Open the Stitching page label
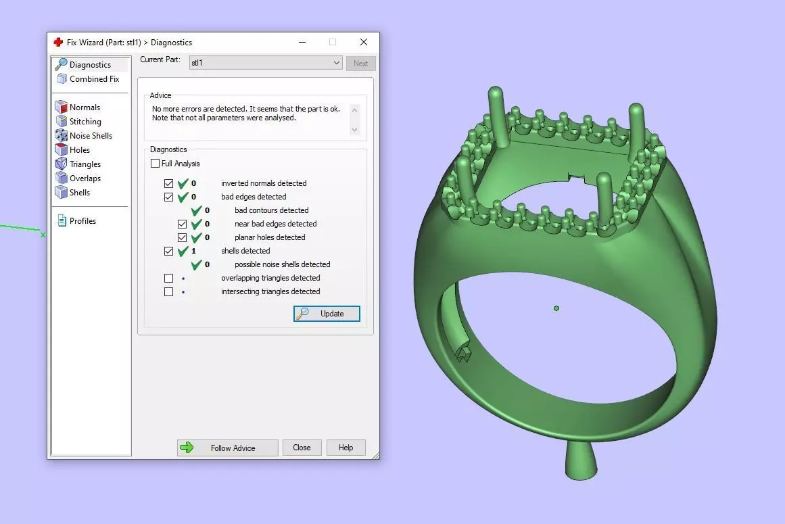The width and height of the screenshot is (785, 524). (x=85, y=121)
